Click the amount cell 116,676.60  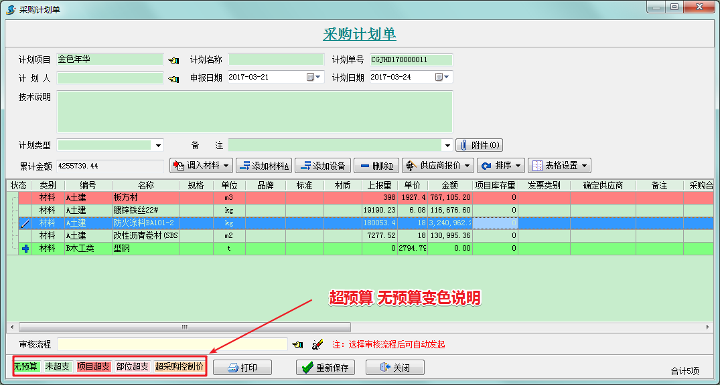(x=449, y=211)
